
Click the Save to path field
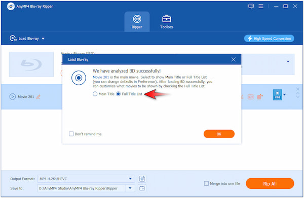[x=81, y=188]
